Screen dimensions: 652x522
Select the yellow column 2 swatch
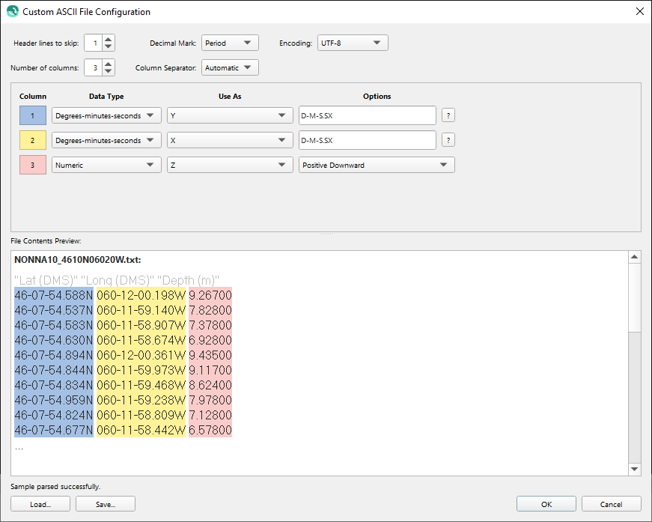click(33, 140)
